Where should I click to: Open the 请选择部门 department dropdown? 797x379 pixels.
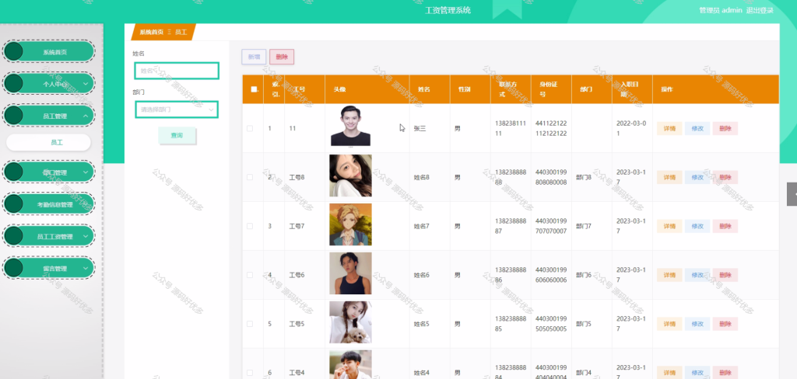click(177, 110)
